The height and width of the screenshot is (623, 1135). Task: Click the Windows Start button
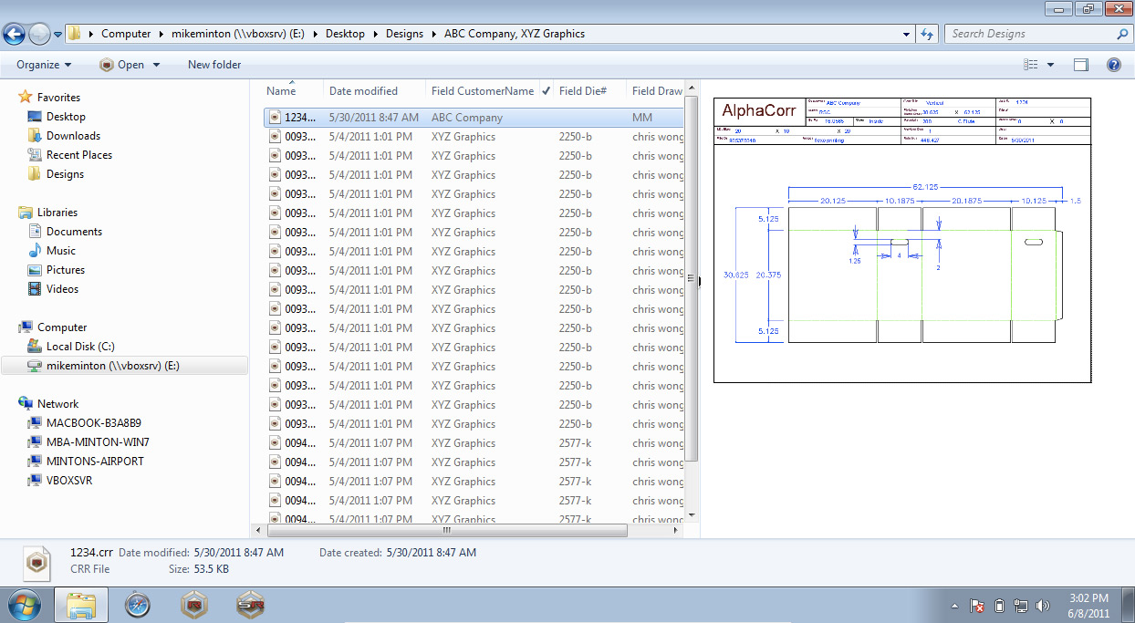coord(24,604)
